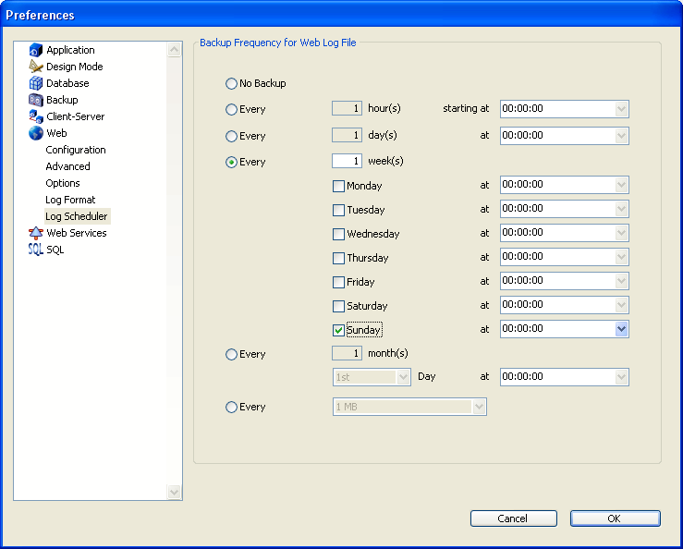Viewport: 683px width, 549px height.
Task: Select the Design Mode icon
Action: tap(36, 67)
